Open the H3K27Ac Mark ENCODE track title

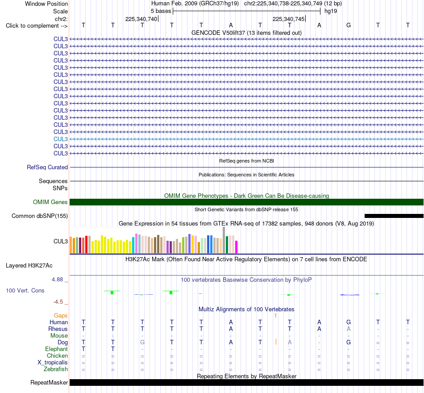click(x=246, y=259)
